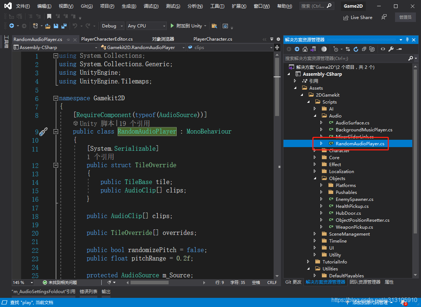This screenshot has height=307, width=421.
Task: Click the Navigate Backward arrow icon
Action: (12, 26)
